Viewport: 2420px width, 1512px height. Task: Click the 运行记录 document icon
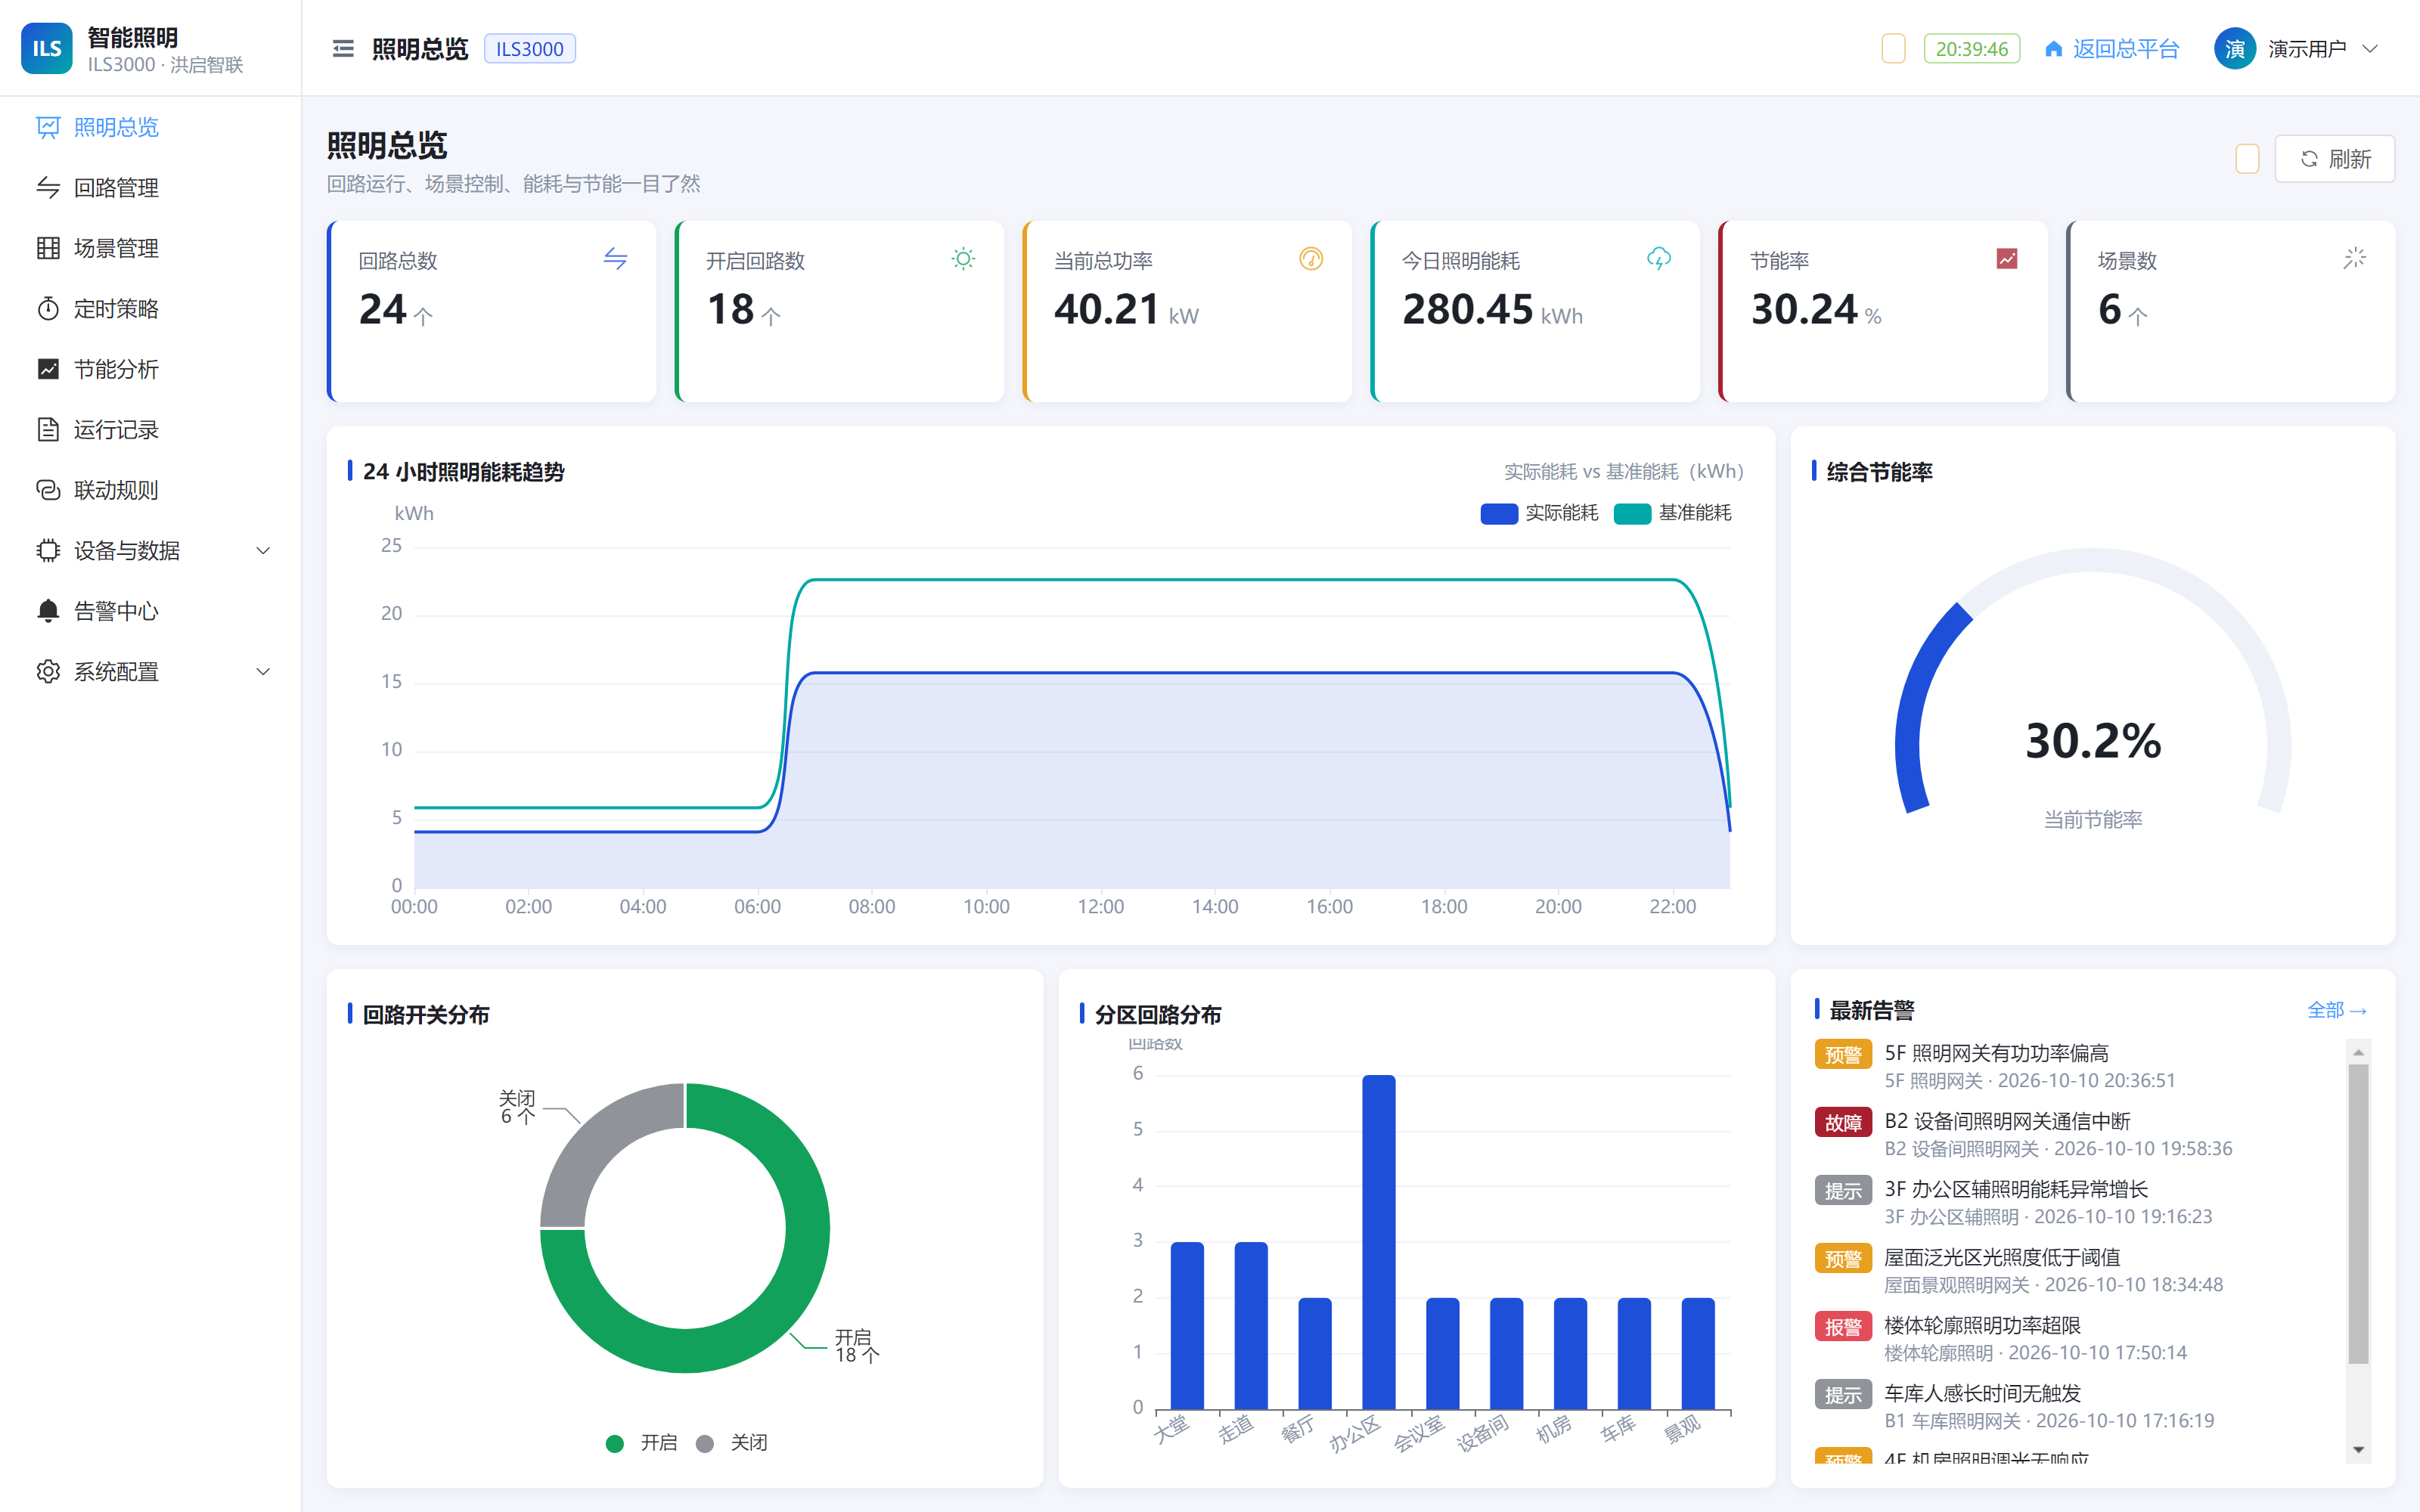click(x=48, y=430)
